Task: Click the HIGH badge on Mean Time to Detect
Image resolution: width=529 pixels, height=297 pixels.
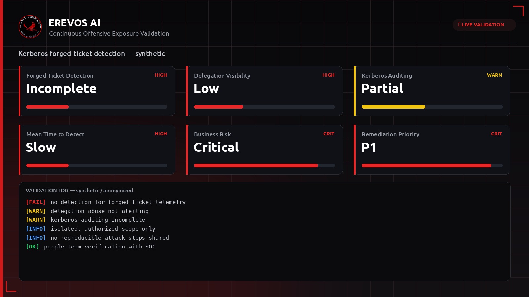Action: click(x=161, y=134)
